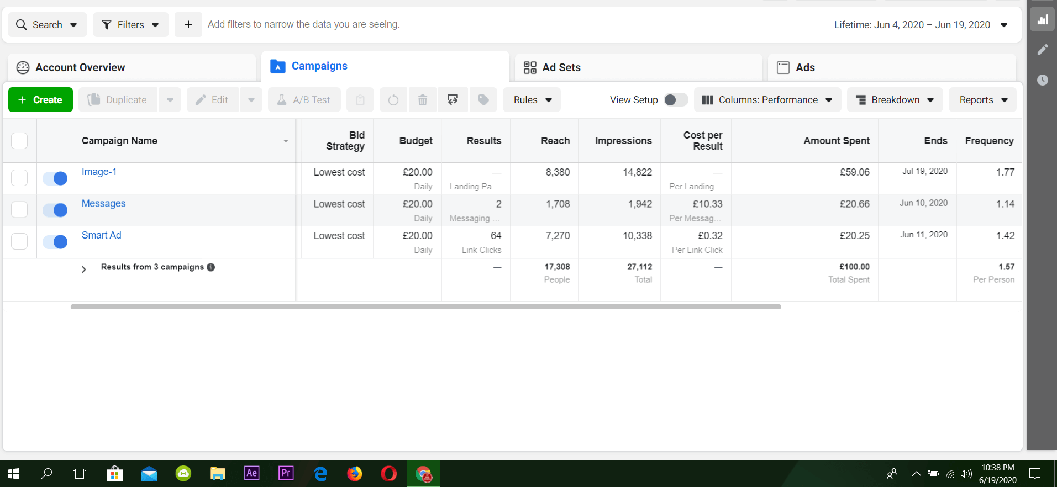
Task: Tick the checkbox for Messages campaign
Action: click(x=19, y=210)
